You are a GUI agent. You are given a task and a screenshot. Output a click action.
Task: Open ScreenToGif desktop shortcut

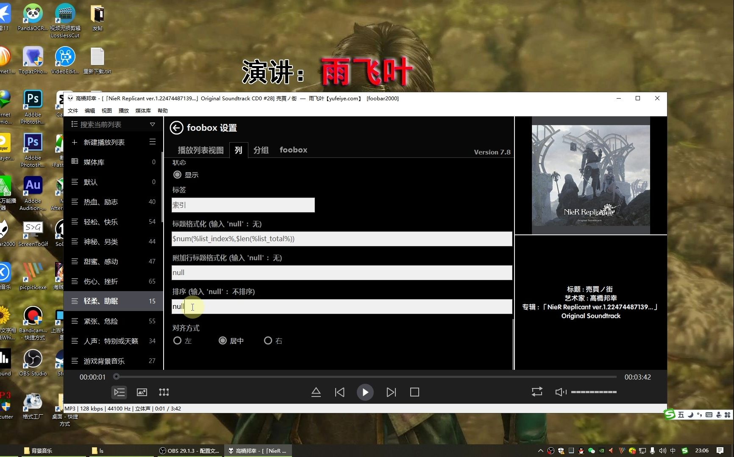coord(33,234)
